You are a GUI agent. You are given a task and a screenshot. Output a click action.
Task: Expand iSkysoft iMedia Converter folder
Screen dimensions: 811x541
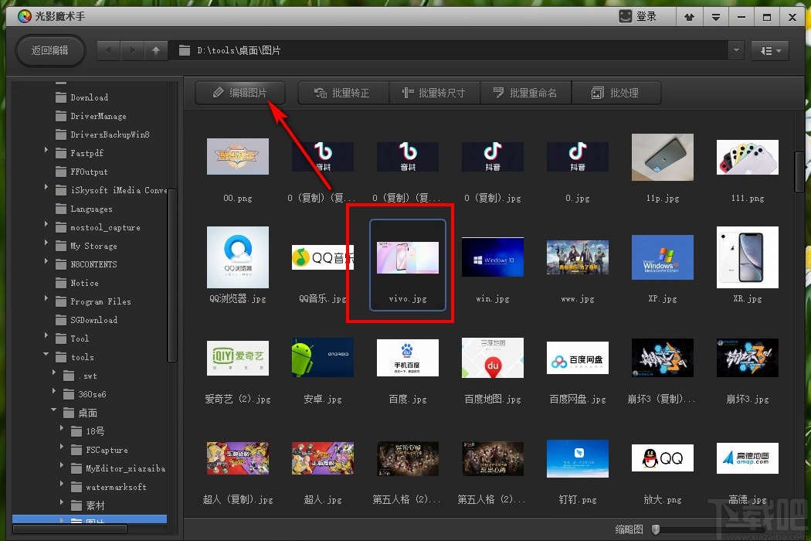click(46, 187)
